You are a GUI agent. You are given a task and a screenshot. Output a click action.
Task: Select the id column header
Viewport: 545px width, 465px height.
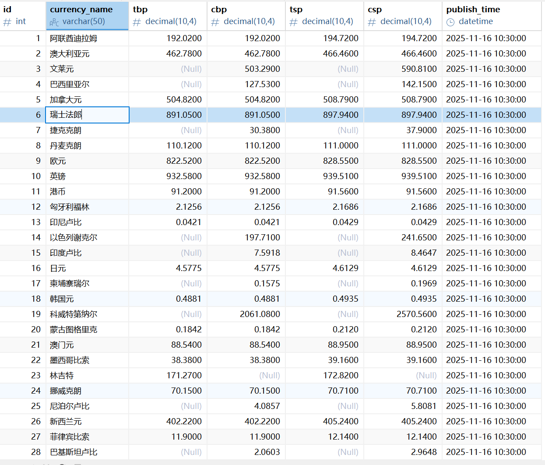[22, 15]
